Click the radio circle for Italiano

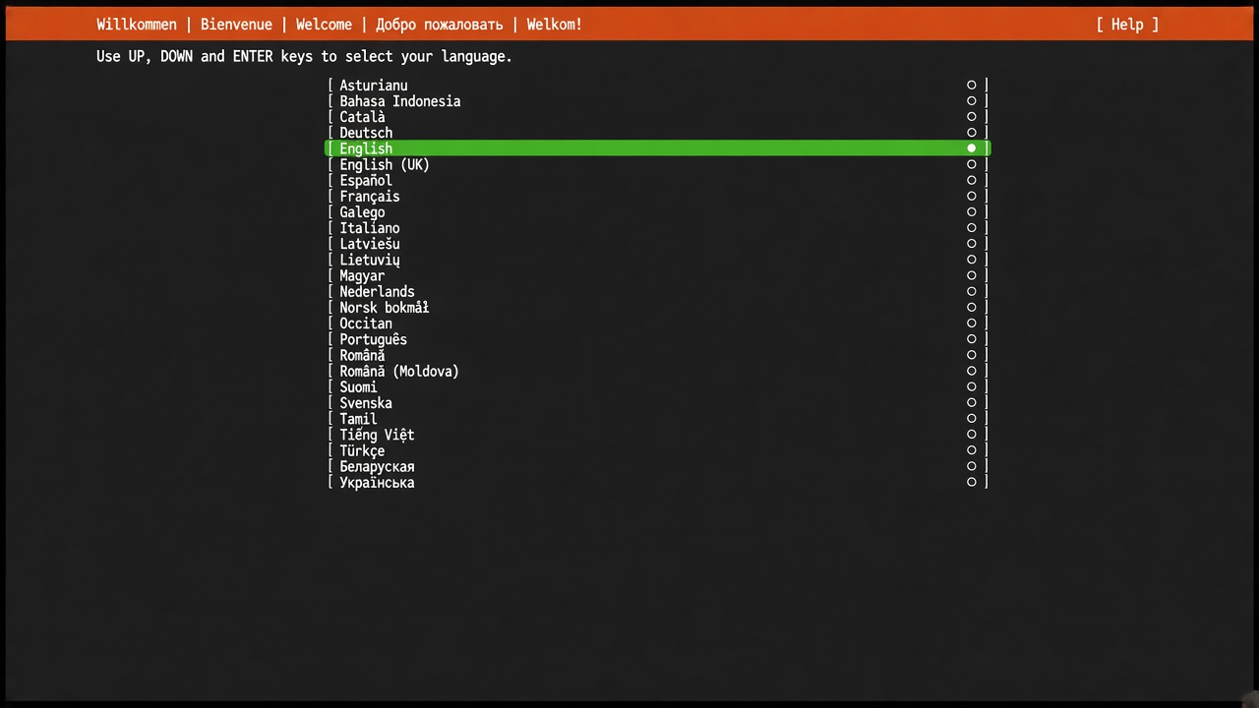point(972,228)
